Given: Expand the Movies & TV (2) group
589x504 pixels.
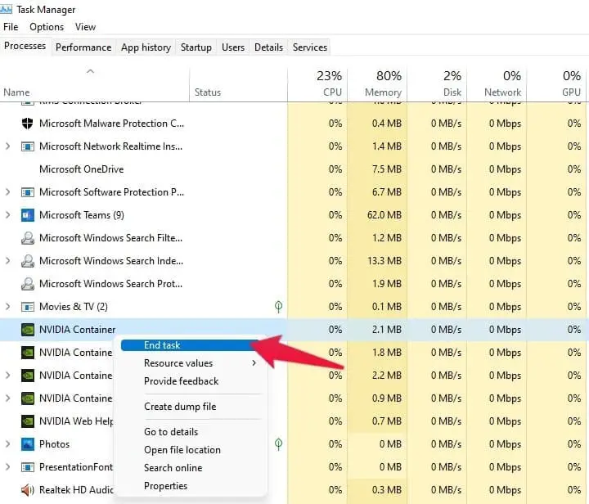Looking at the screenshot, I should tap(7, 307).
